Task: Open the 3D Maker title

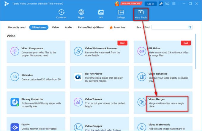Action: (27, 75)
